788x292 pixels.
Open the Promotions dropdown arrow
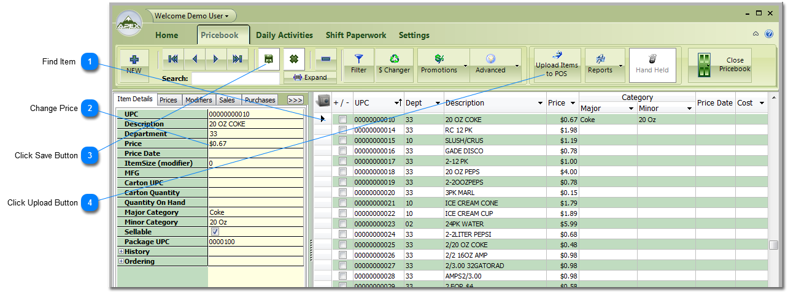[465, 66]
